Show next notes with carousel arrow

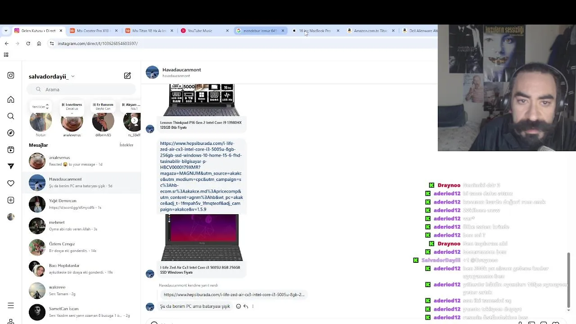pyautogui.click(x=134, y=120)
